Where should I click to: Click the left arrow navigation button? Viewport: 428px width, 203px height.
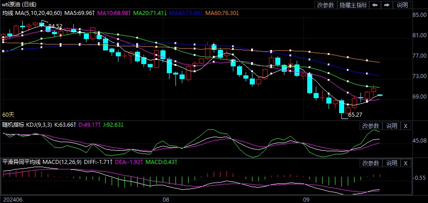click(x=375, y=5)
